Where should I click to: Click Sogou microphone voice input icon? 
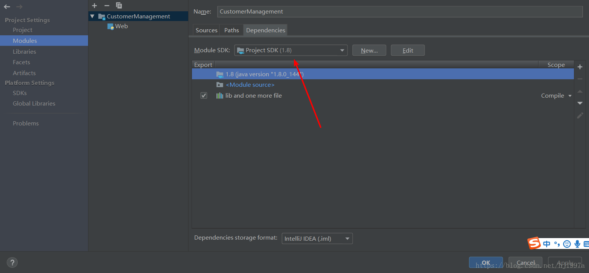(577, 244)
